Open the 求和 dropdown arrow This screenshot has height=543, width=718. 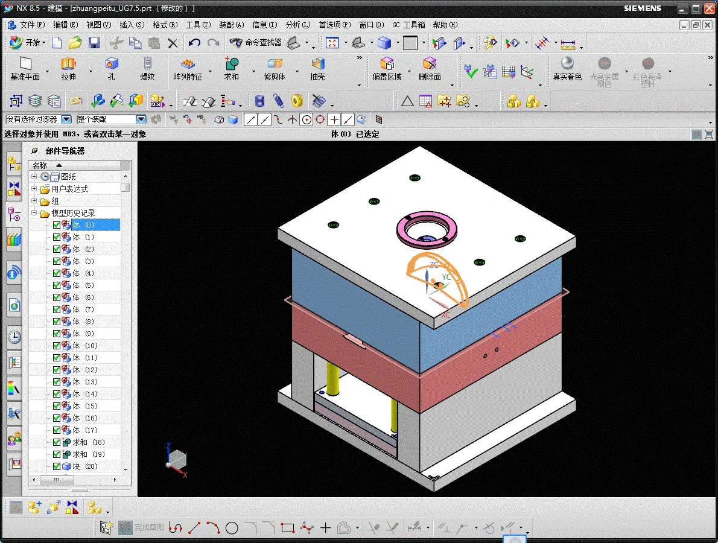(253, 71)
